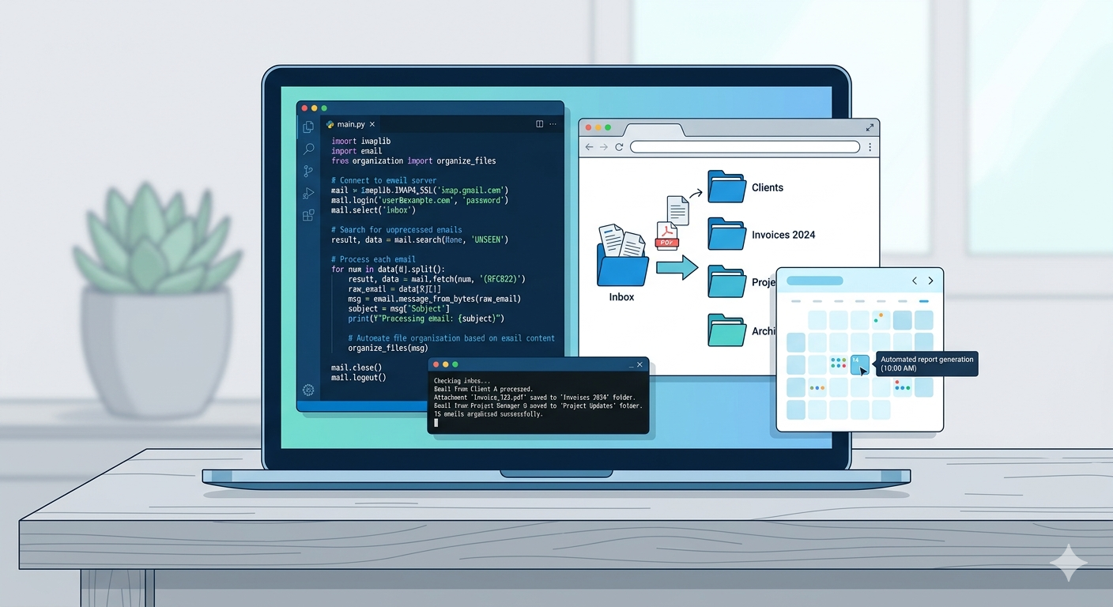Go forward in the browser window
1113x607 pixels.
pyautogui.click(x=604, y=147)
